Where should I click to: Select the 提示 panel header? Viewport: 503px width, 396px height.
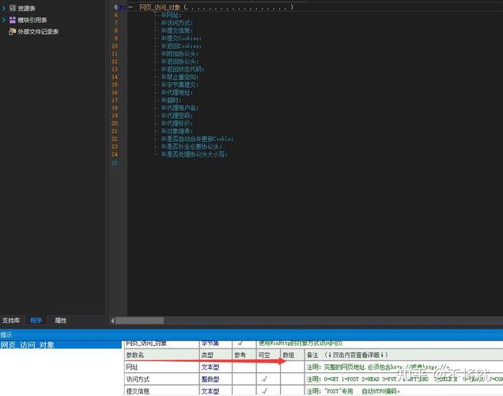point(251,334)
